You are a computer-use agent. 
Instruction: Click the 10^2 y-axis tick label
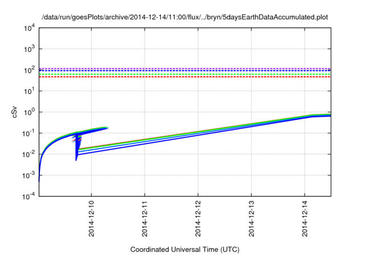click(x=29, y=70)
